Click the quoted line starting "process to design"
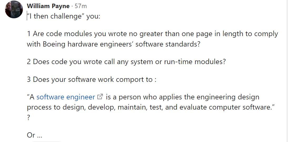 tap(152, 107)
